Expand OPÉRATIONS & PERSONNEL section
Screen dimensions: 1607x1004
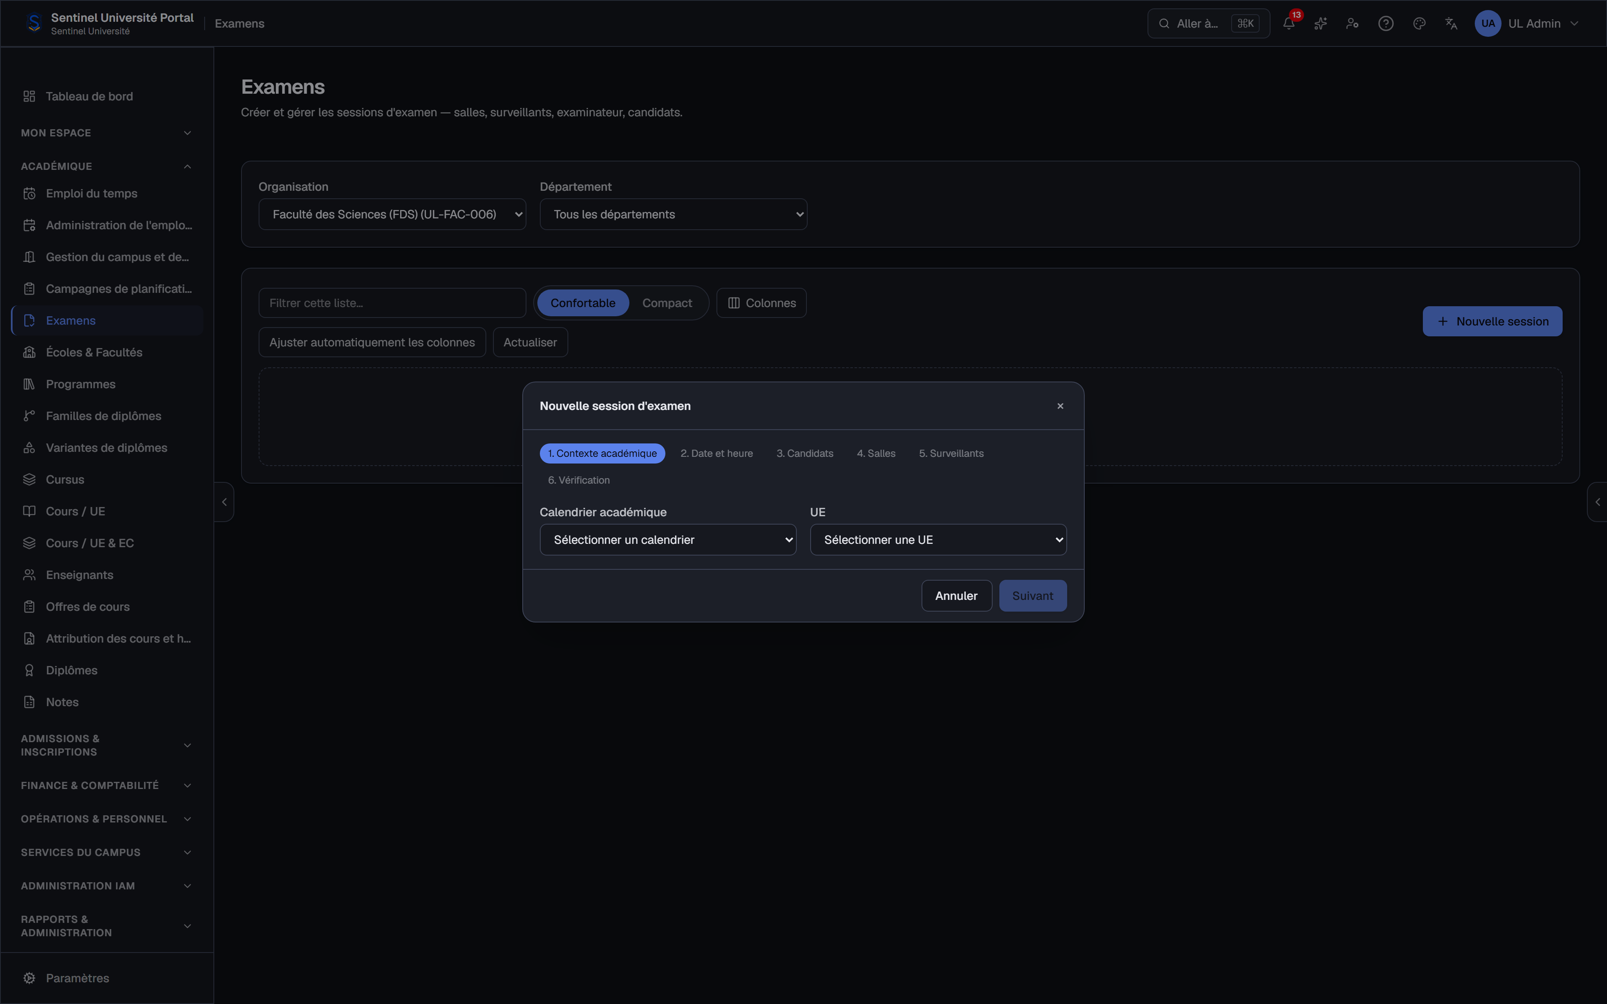pos(107,819)
